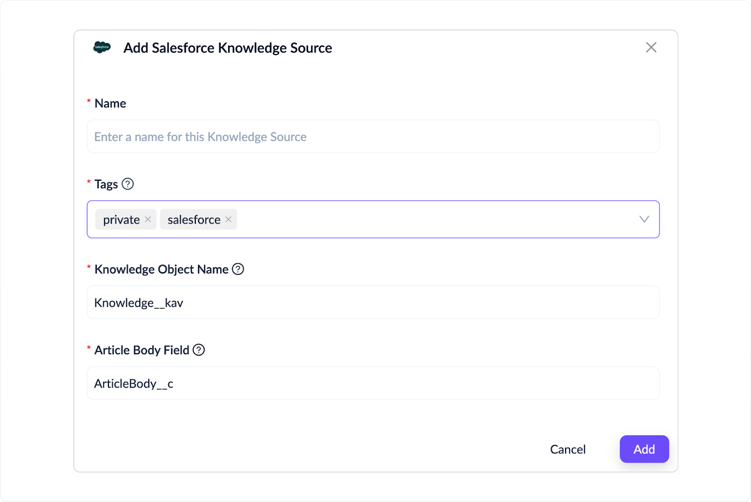Select the salesforce tag chip

pyautogui.click(x=199, y=220)
